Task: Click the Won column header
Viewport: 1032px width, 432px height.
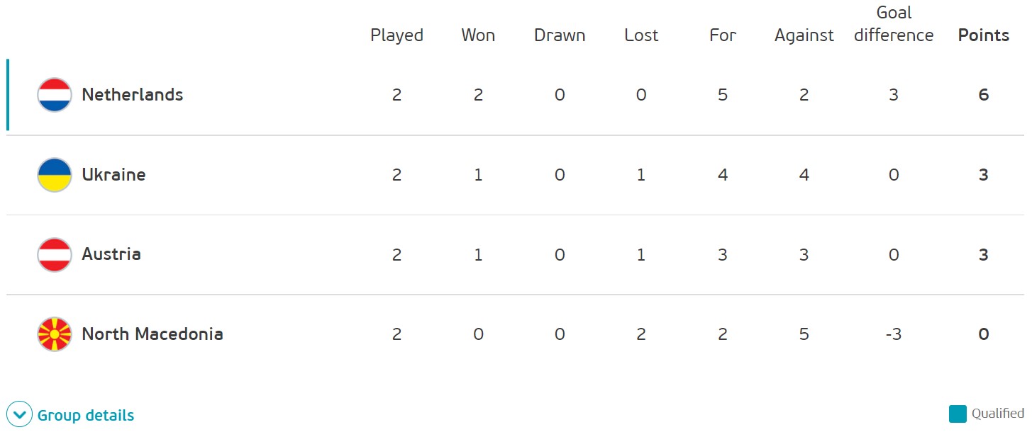Action: point(478,35)
